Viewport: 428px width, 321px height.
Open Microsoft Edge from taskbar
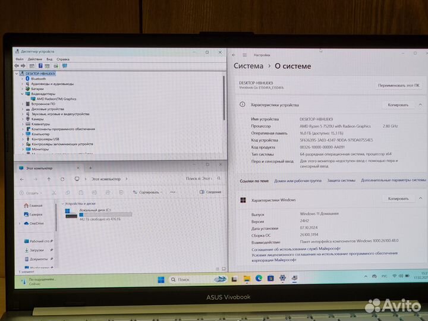pos(259,278)
